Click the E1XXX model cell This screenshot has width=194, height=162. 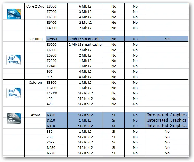point(57,93)
